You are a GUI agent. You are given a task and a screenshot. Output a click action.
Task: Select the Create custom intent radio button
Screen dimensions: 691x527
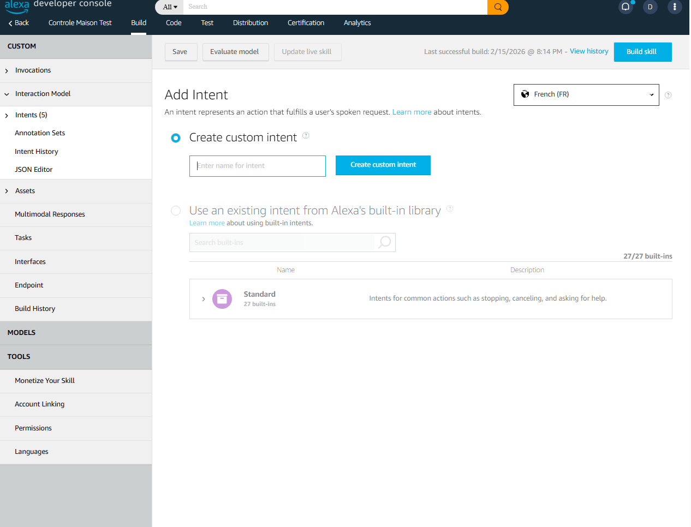point(176,138)
